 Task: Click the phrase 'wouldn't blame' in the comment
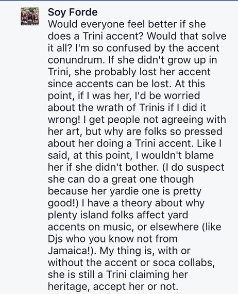(177, 155)
